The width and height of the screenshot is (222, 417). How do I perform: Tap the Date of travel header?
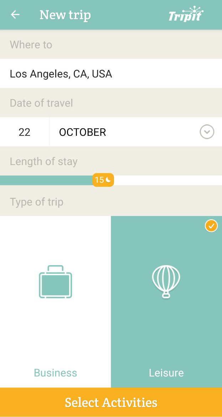point(41,103)
